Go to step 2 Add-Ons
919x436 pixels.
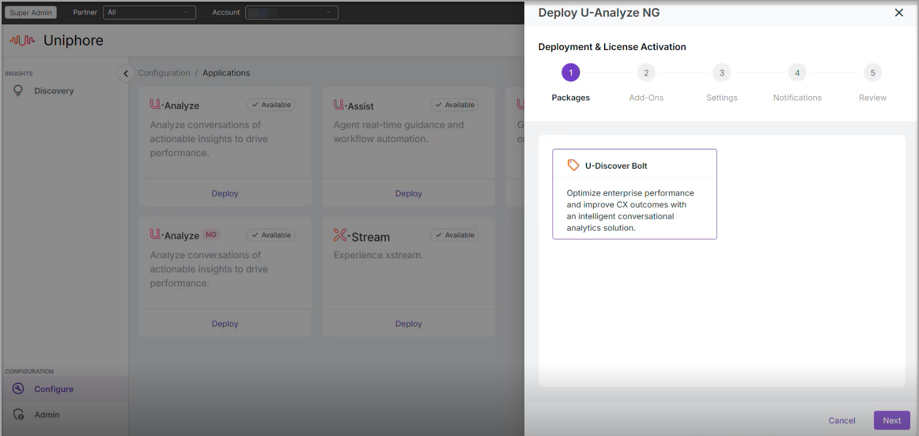pos(646,73)
